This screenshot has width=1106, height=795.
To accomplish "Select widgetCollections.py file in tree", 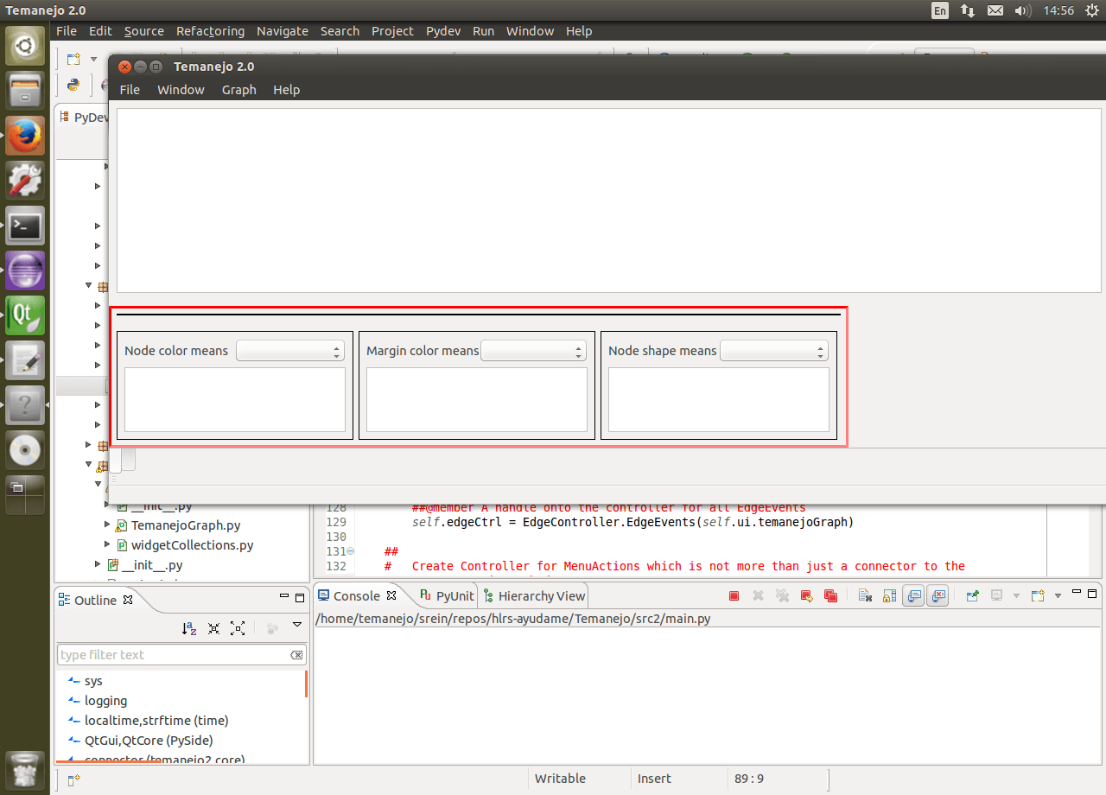I will pos(192,545).
